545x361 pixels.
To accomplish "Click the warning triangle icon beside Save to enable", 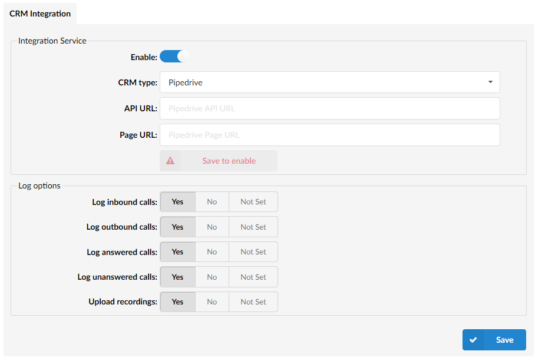I will (170, 161).
